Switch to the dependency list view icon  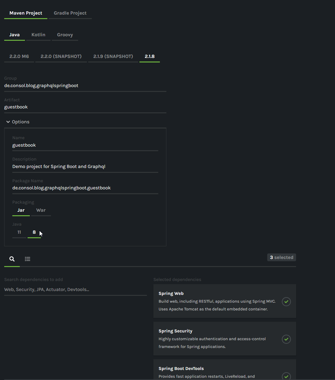coord(28,259)
